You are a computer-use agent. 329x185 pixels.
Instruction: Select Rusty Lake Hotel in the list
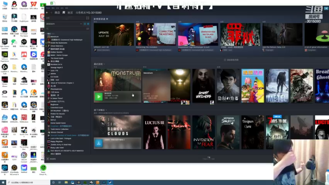[x=57, y=148]
